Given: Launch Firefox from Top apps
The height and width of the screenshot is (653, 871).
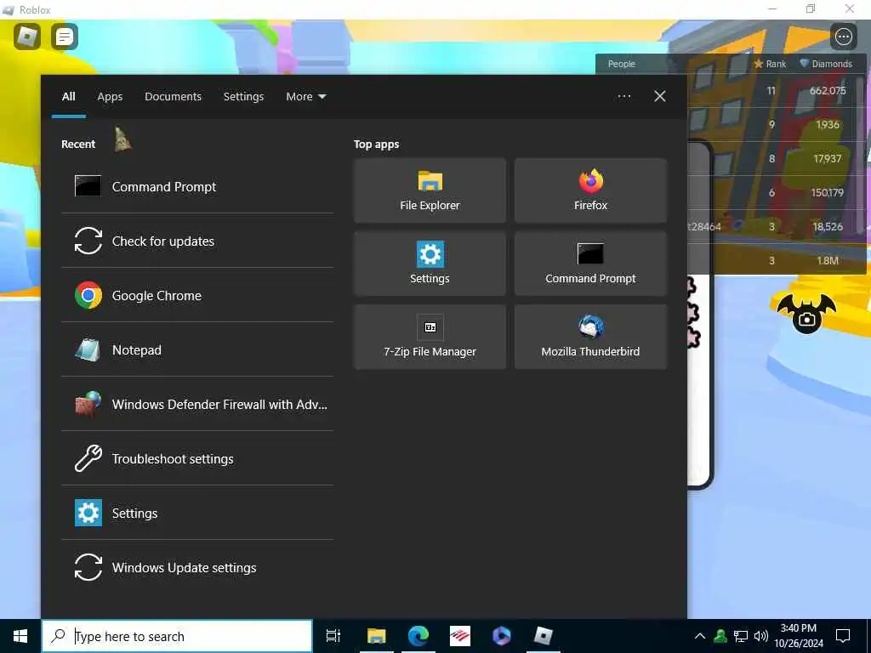Looking at the screenshot, I should [590, 190].
